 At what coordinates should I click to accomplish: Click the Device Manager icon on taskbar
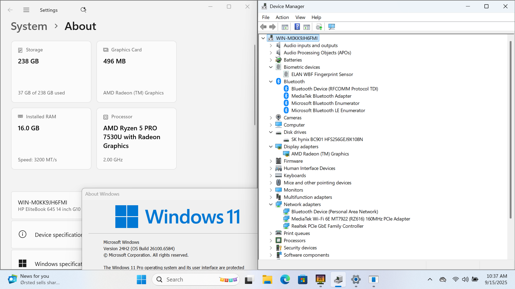338,280
